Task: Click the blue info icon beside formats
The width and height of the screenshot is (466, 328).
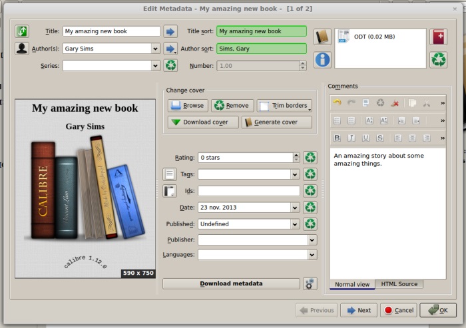Action: pos(323,60)
